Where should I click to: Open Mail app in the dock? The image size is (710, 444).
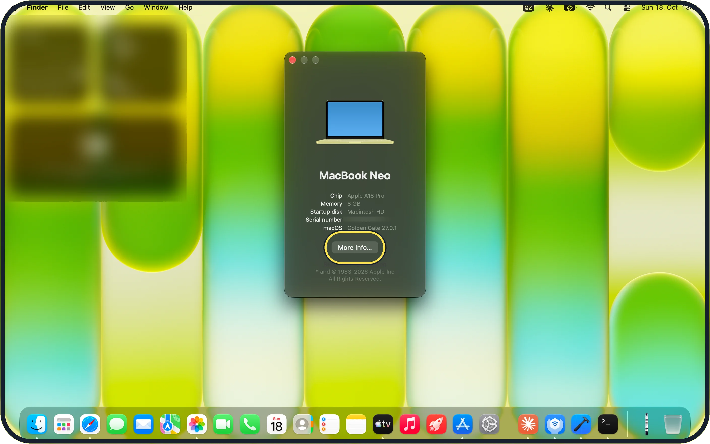pos(143,424)
